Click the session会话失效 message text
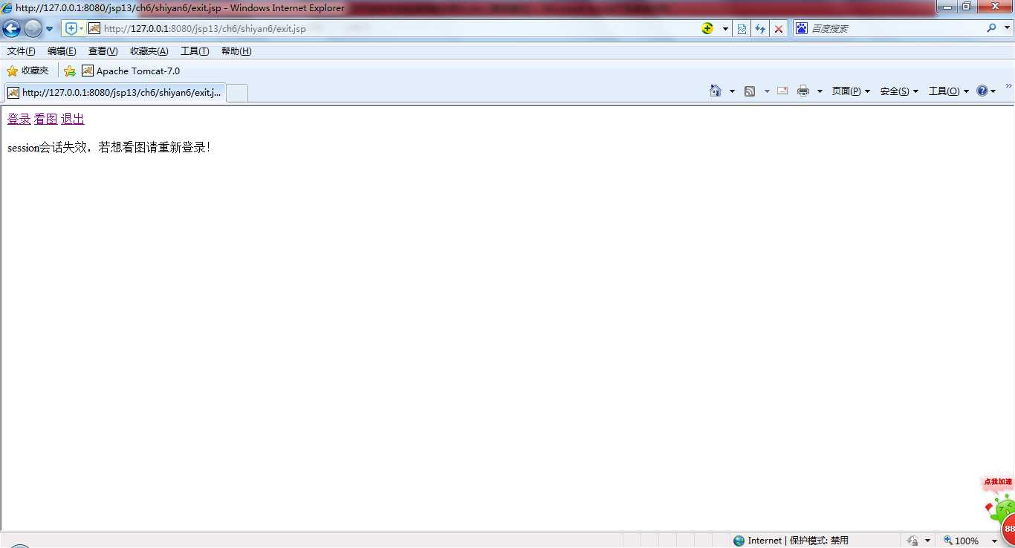This screenshot has height=548, width=1015. point(109,147)
